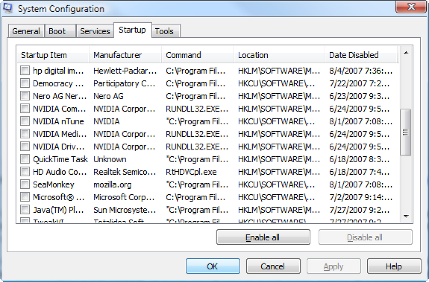
Task: Sort by Date Disabled column header
Action: [x=361, y=55]
